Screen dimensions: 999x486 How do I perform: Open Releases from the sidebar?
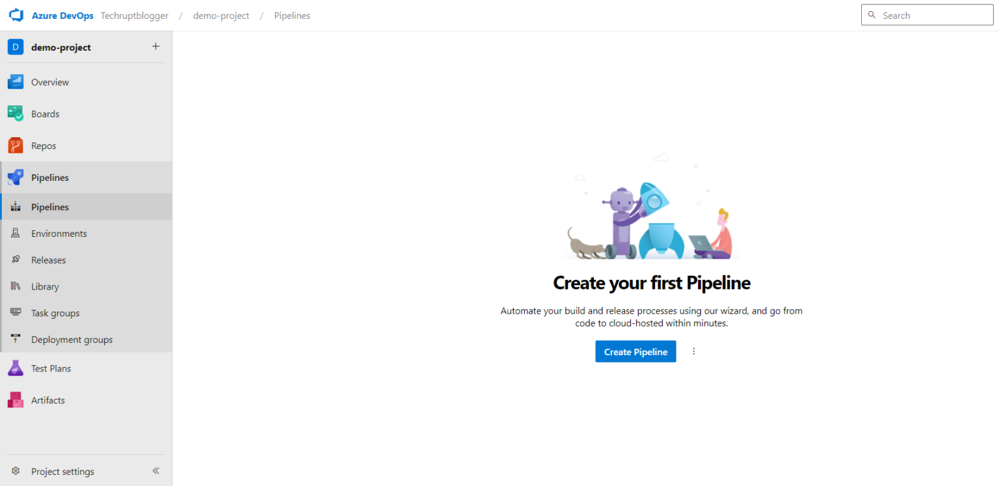point(49,260)
